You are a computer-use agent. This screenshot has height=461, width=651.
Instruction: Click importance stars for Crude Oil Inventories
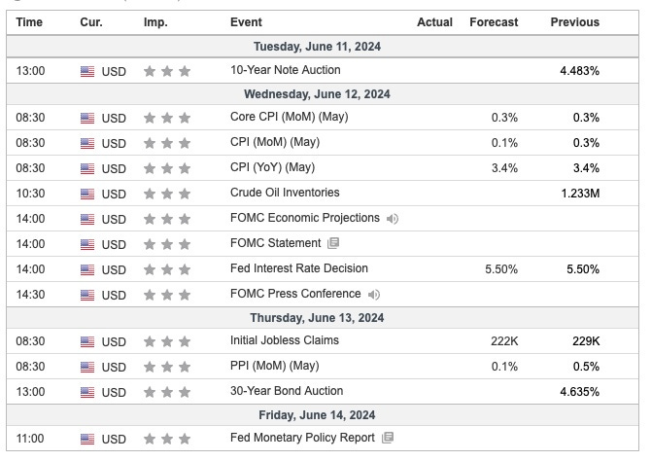[x=167, y=194]
